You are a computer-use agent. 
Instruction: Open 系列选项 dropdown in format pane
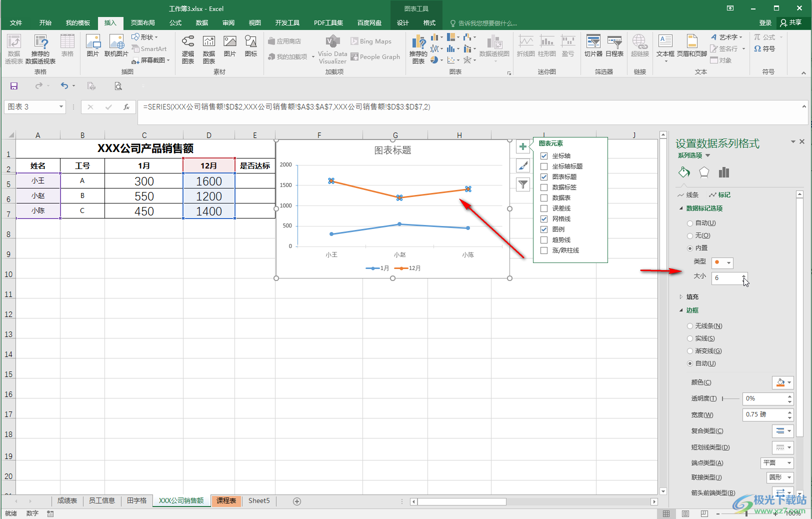click(694, 155)
